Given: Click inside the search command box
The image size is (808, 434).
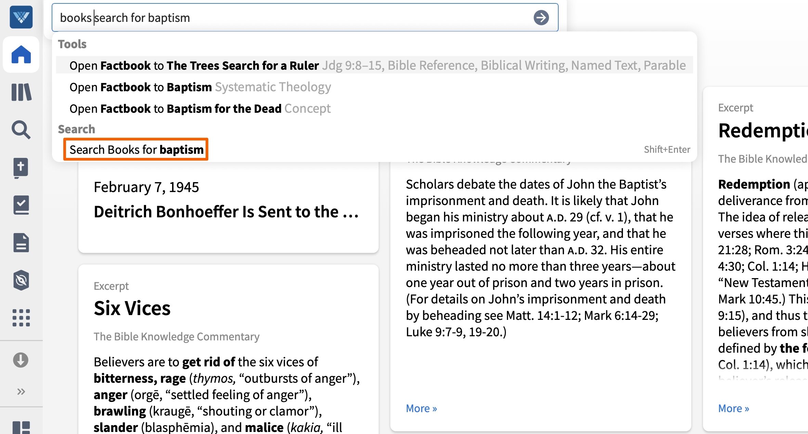Looking at the screenshot, I should [291, 18].
